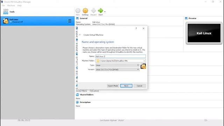
Task: Click the Preview panel icon
Action: tap(186, 18)
